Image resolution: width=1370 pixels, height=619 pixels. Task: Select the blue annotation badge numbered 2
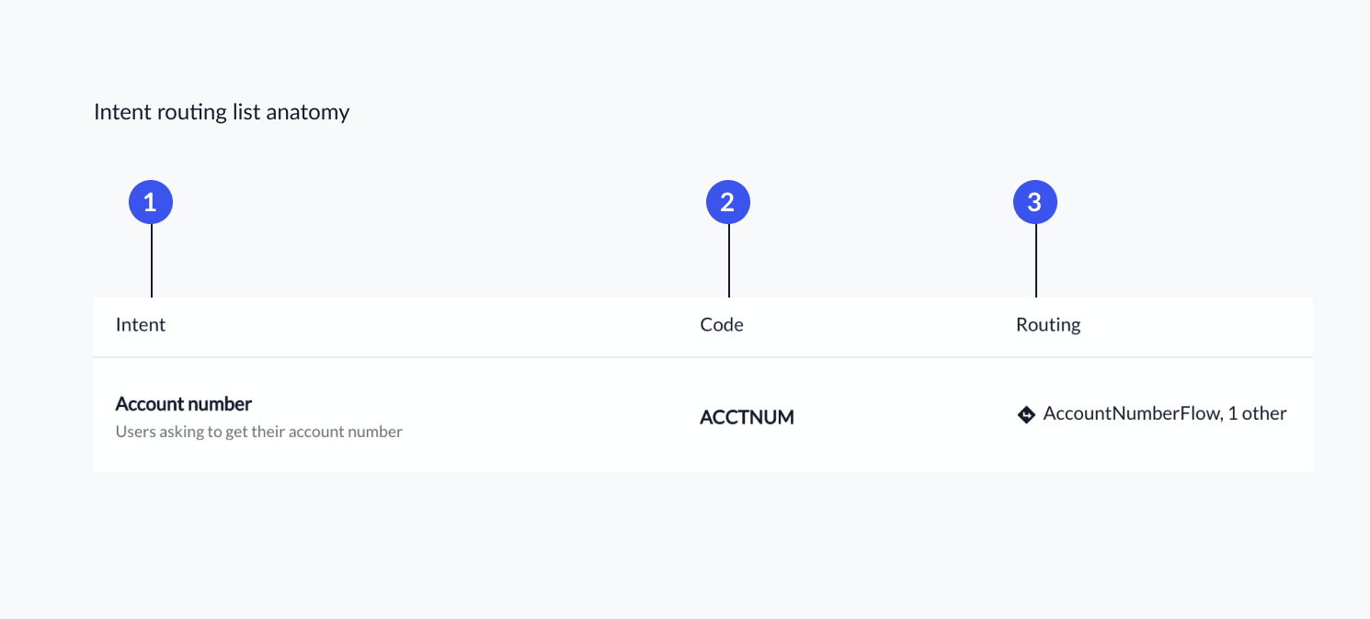728,202
